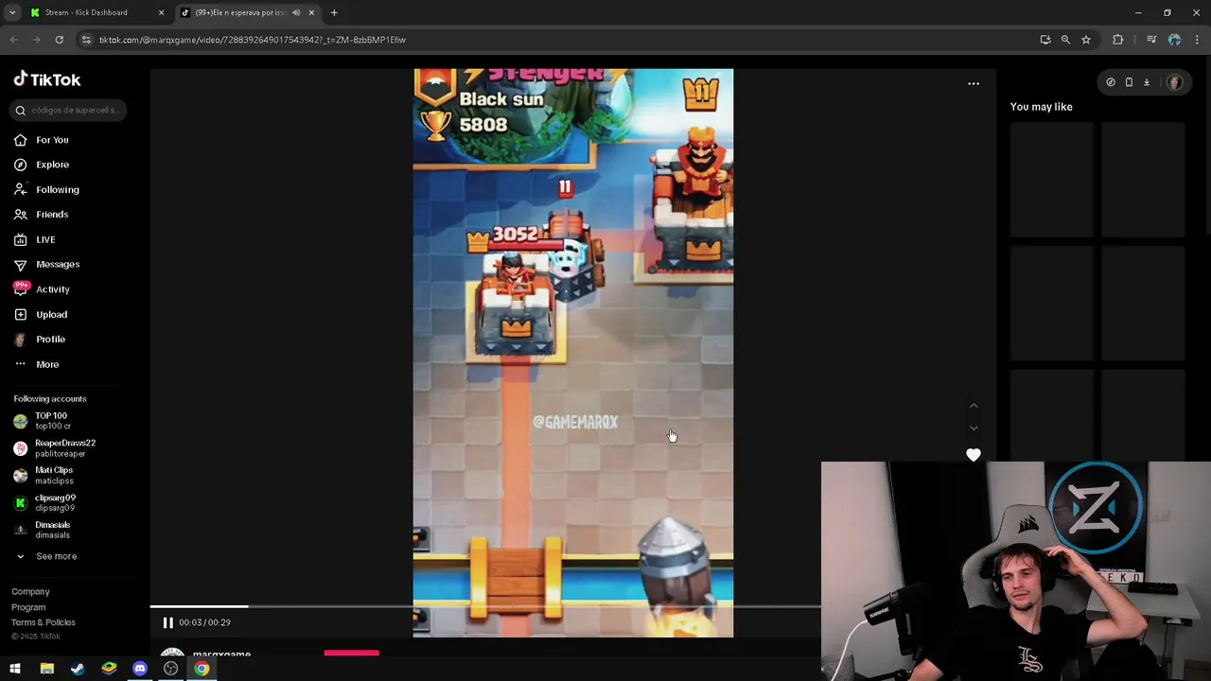Like the video with heart icon
1211x681 pixels.
pyautogui.click(x=974, y=455)
